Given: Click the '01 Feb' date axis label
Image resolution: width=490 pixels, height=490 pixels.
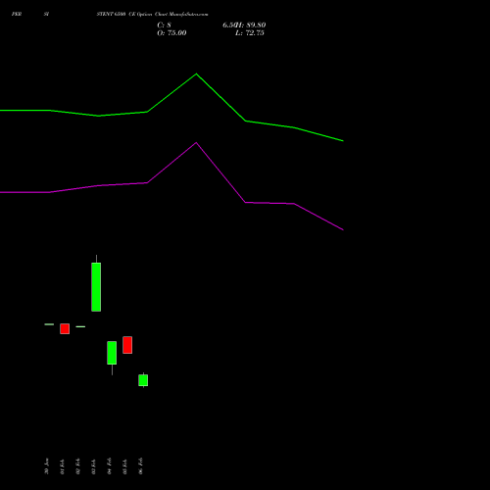Looking at the screenshot, I should coord(62,466).
